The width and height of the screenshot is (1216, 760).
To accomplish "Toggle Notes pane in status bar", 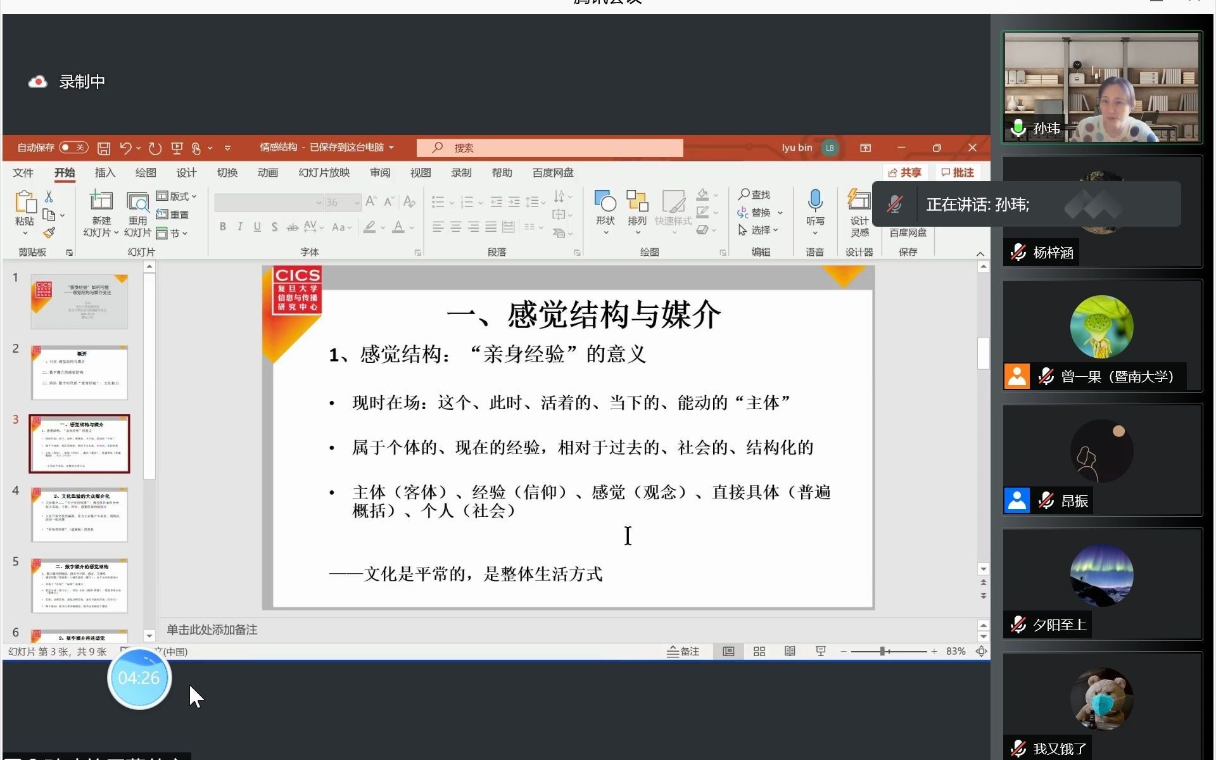I will 683,651.
